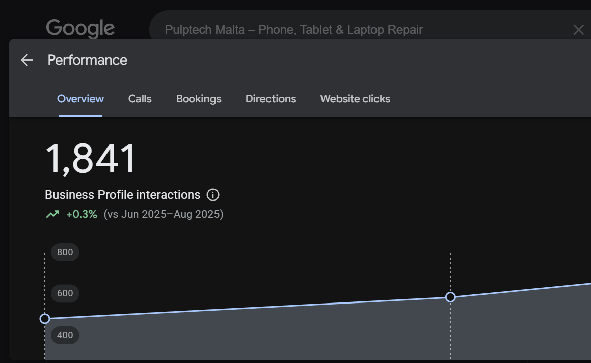Open the Website clicks tab
Image resolution: width=591 pixels, height=363 pixels.
355,99
